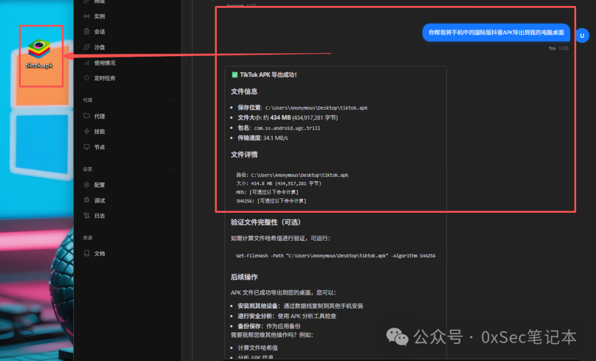Click the 保存位置 path line
Screen dimensions: 596x361
point(302,108)
